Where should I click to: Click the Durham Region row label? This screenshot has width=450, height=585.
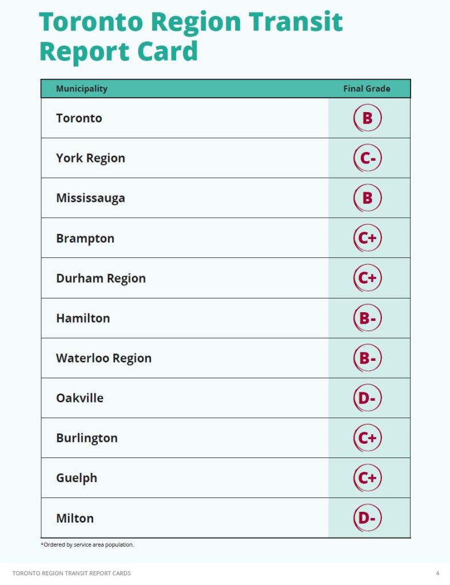click(101, 278)
